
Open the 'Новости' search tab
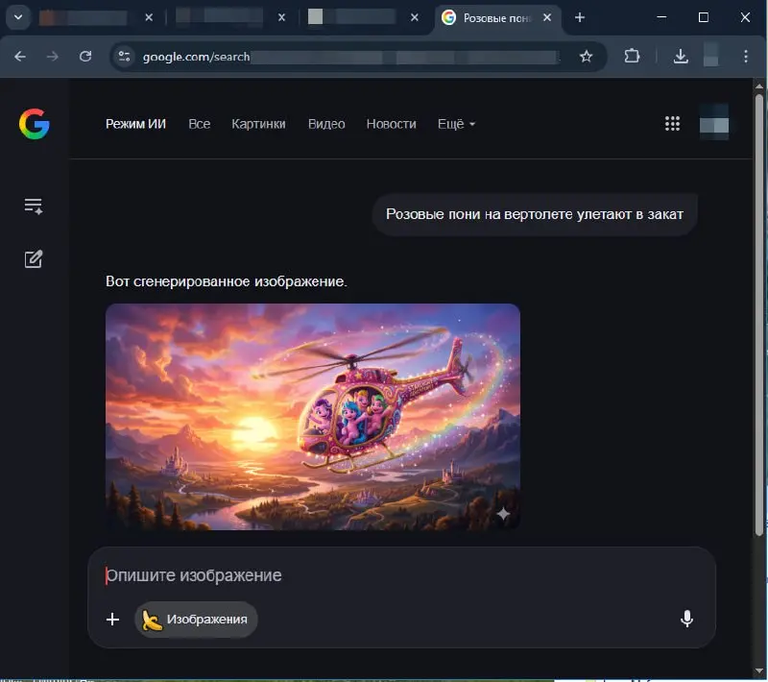[x=392, y=124]
